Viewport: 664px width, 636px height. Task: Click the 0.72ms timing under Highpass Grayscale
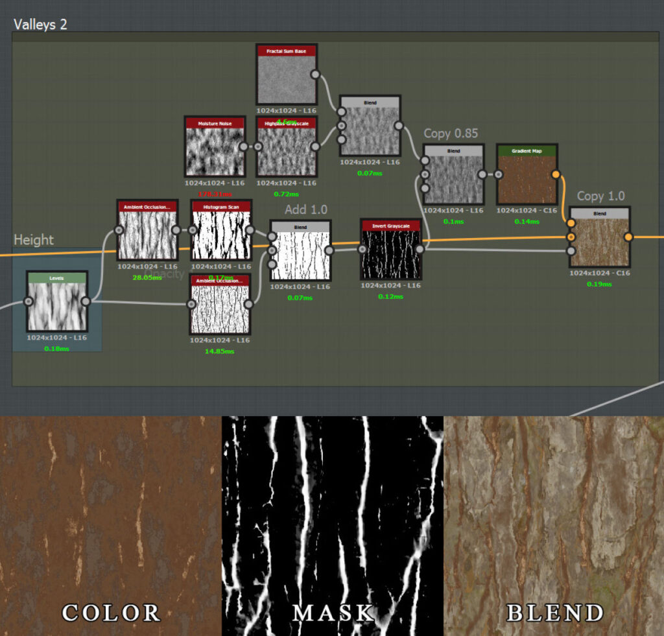[286, 194]
